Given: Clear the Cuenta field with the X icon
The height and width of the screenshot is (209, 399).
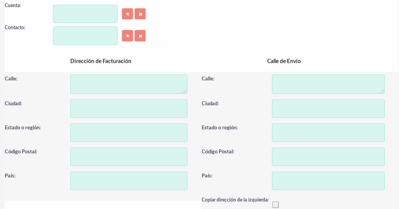Looking at the screenshot, I should [x=140, y=14].
